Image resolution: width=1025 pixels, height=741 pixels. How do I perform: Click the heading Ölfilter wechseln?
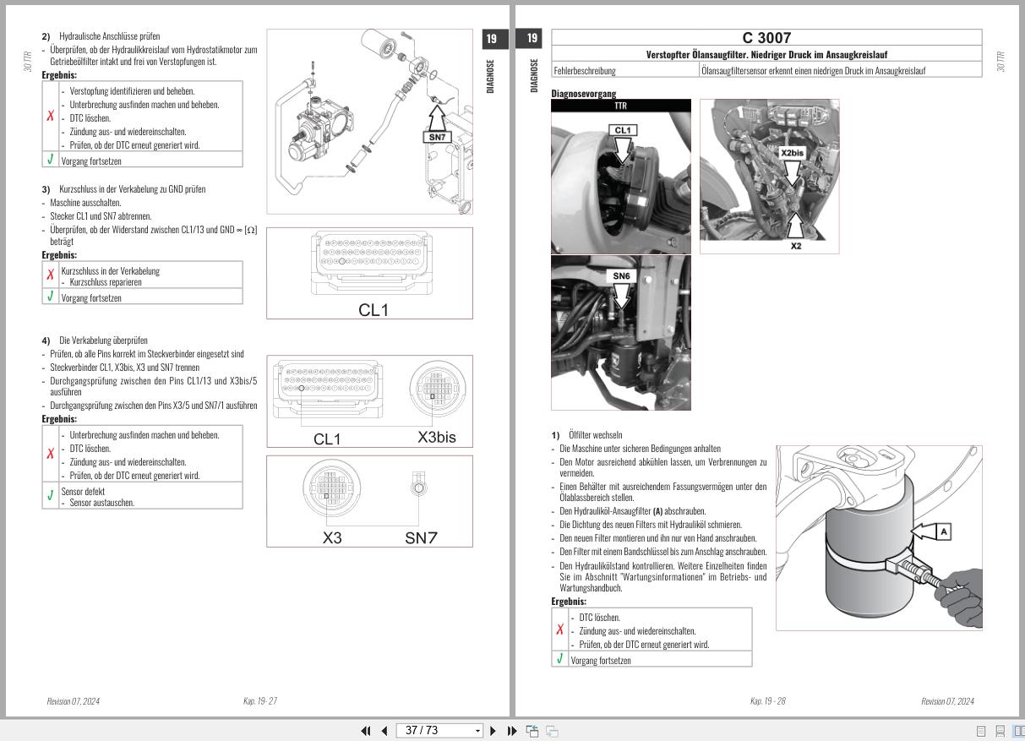(x=596, y=434)
